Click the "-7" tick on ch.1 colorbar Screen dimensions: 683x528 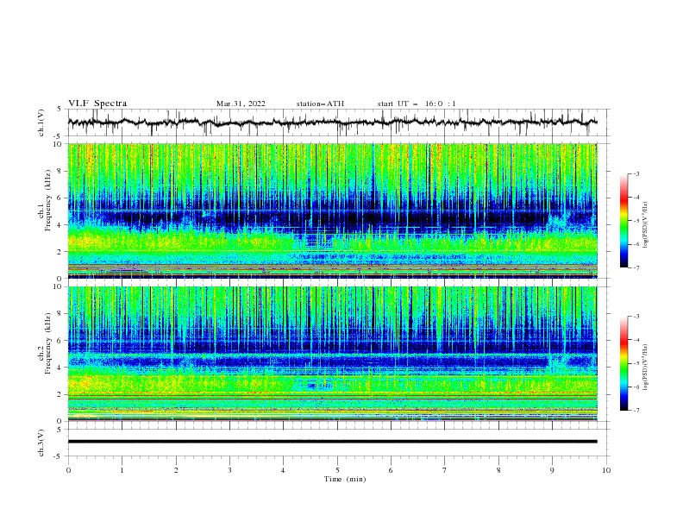point(636,267)
